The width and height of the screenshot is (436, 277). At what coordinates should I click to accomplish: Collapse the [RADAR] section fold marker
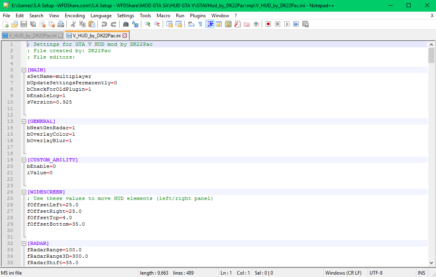coord(24,243)
